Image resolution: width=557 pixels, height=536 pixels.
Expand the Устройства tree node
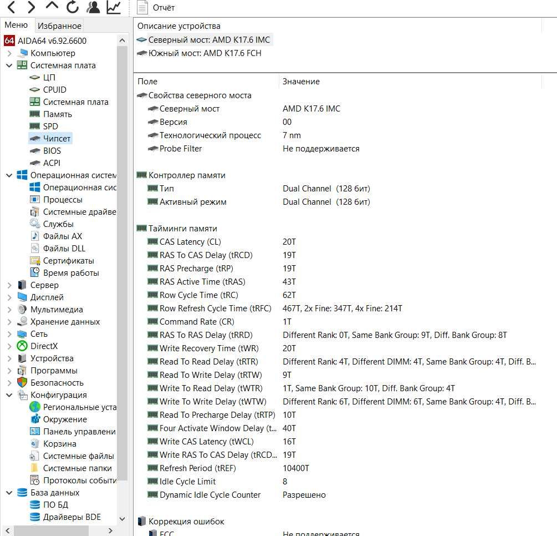tap(9, 358)
